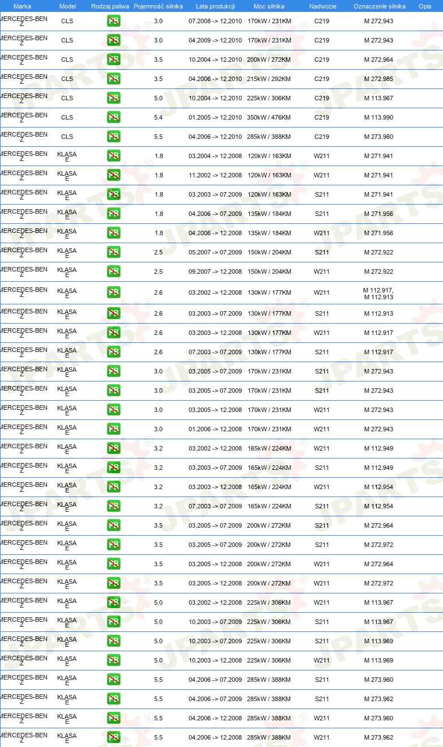The width and height of the screenshot is (443, 747).
Task: Click fuel icon in S211 M 271.941 row
Action: coord(113,194)
